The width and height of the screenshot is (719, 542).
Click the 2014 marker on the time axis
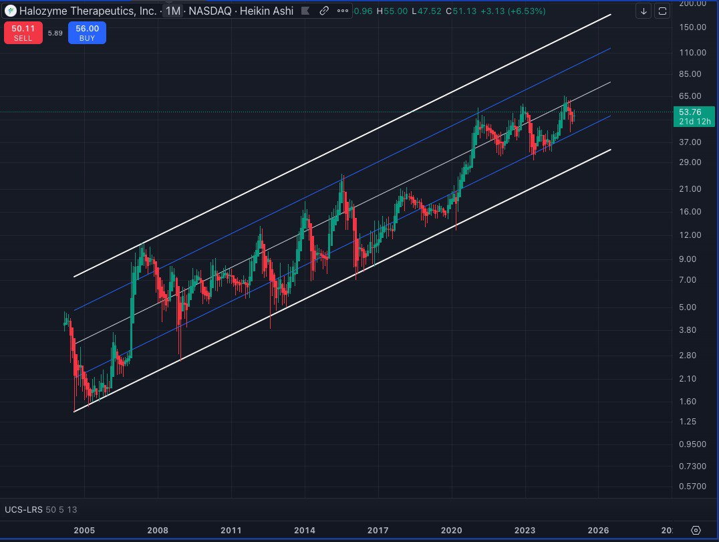305,530
